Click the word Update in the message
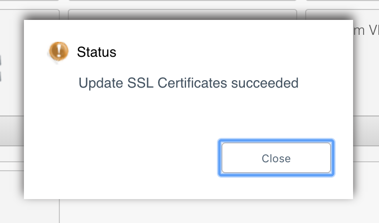This screenshot has width=379, height=223. 101,83
